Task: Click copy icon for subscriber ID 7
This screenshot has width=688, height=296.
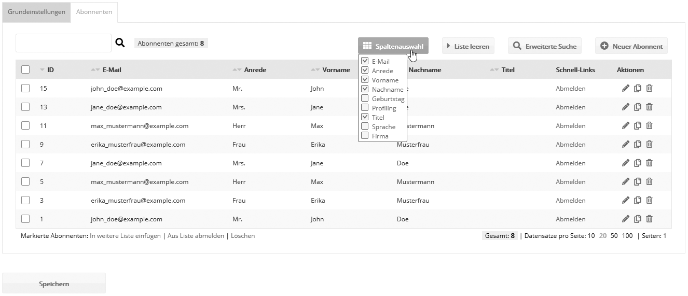Action: tap(638, 163)
